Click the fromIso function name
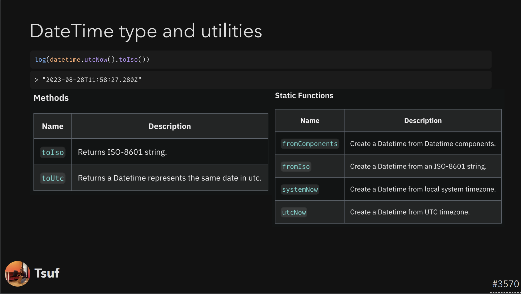521x294 pixels. coord(296,167)
